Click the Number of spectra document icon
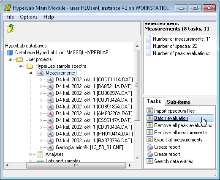Image resolution: width=220 pixels, height=180 pixels. coord(149,46)
